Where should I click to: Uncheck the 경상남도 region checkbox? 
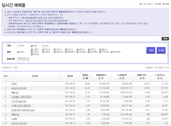point(78,52)
